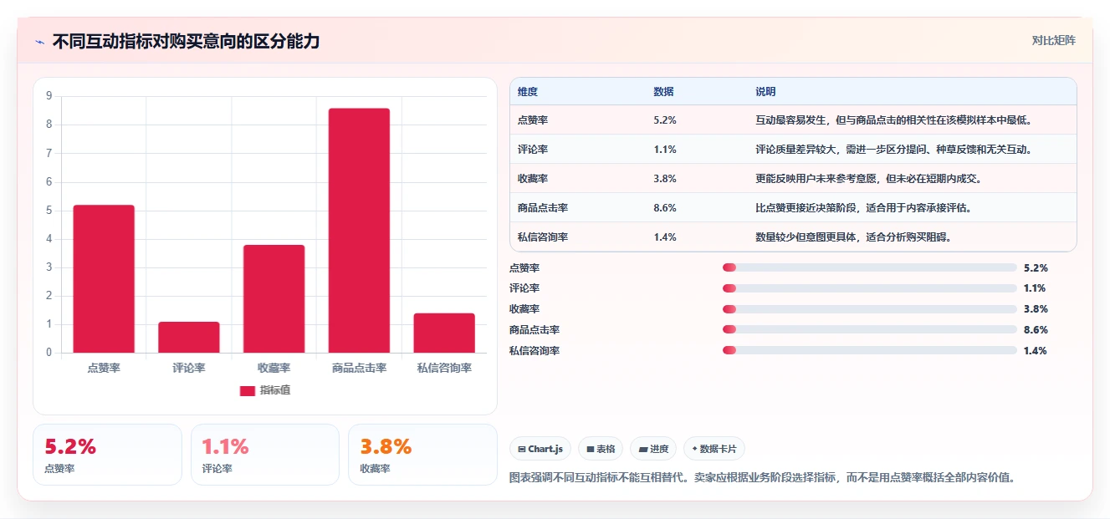Click the 私信咨询率 bar in the chart

[444, 333]
